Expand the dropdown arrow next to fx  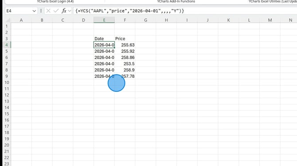click(70, 11)
